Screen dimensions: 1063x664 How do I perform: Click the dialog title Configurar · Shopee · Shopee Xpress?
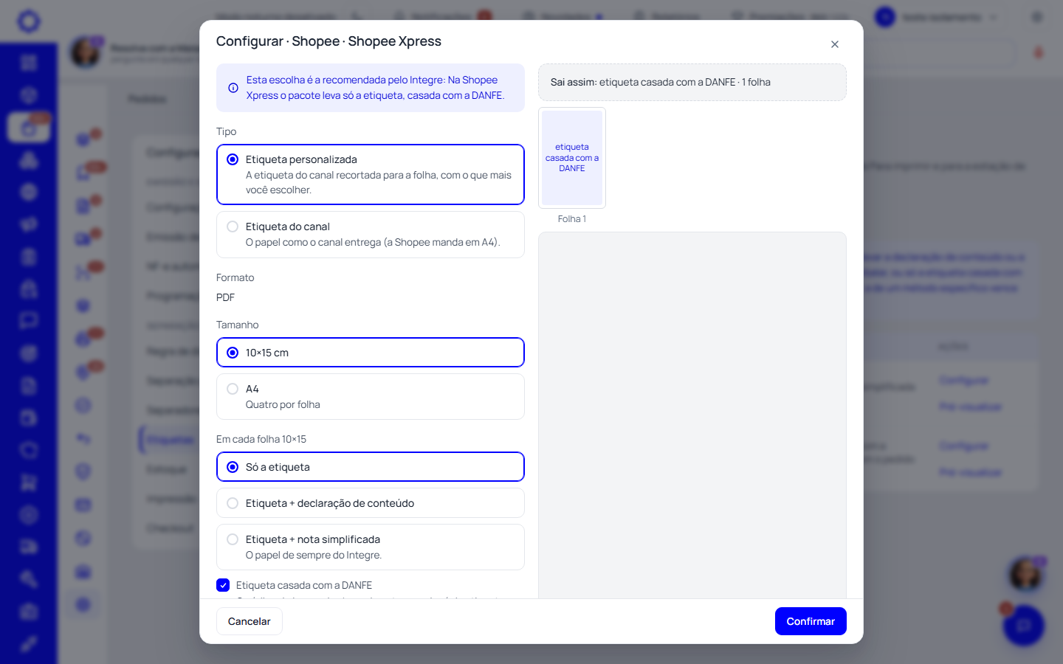(x=328, y=41)
